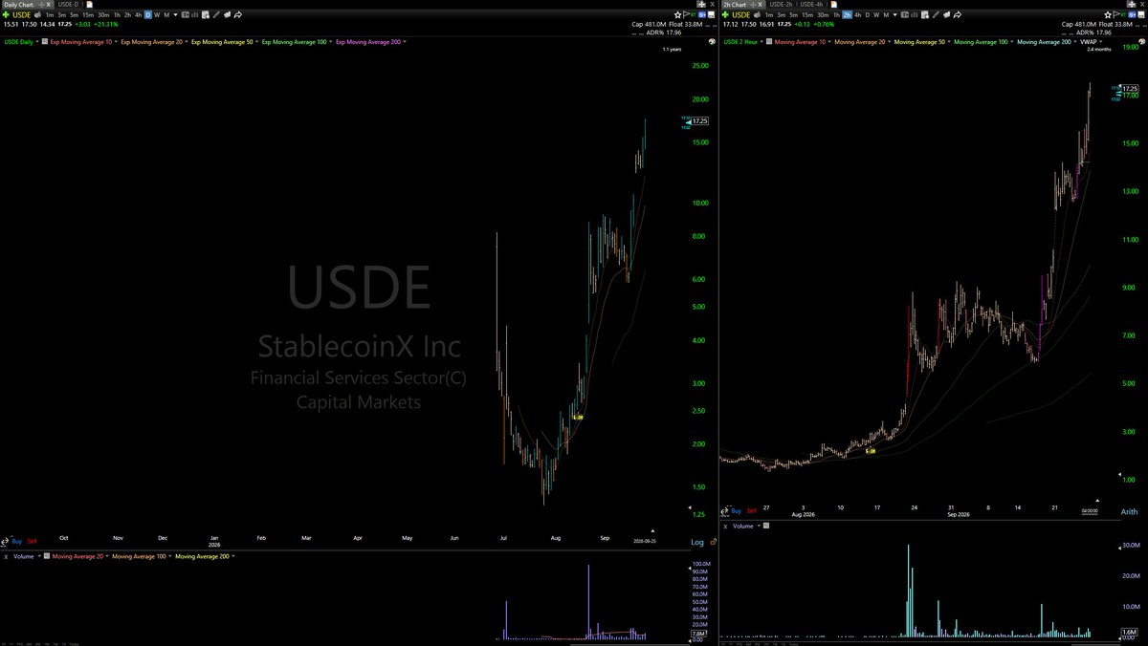Click the speaker alert icon beside USDE in the 2h Chart
Screen dimensions: 1148x646
(x=757, y=15)
